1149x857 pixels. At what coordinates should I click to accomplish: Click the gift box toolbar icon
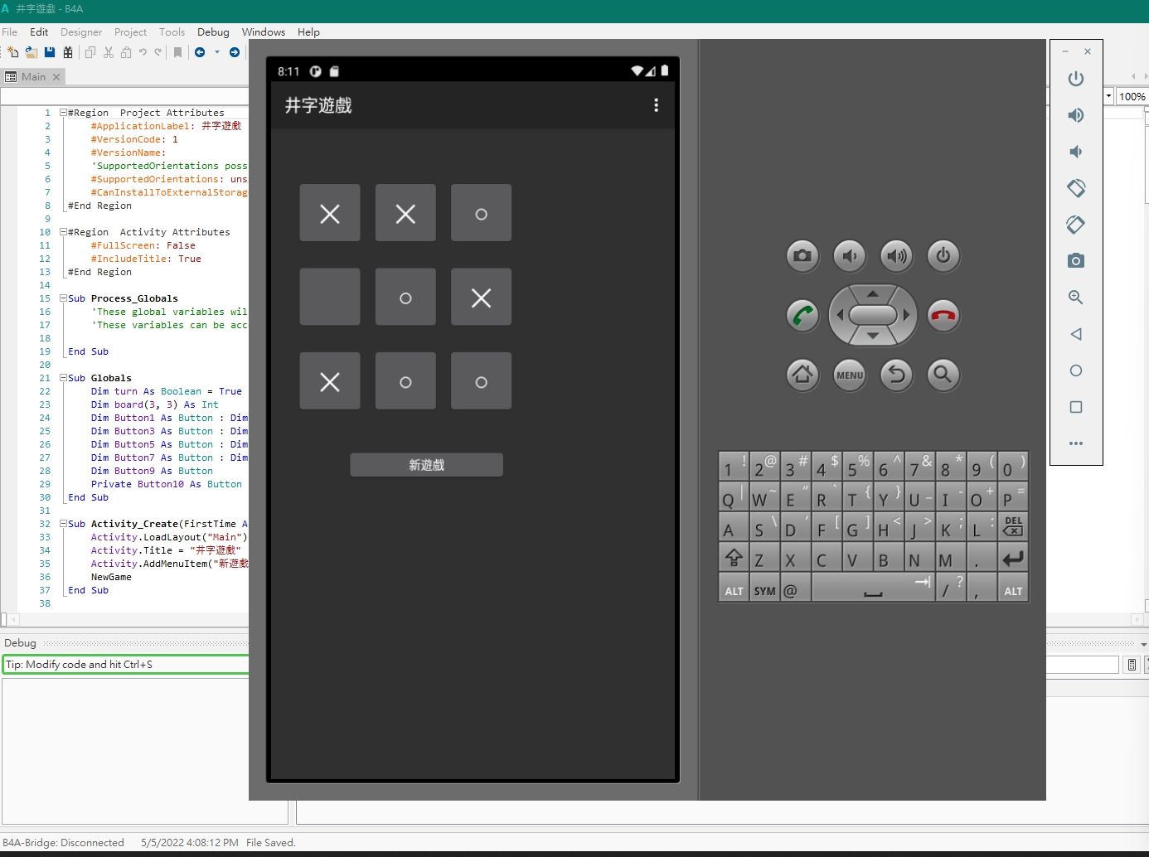point(68,52)
